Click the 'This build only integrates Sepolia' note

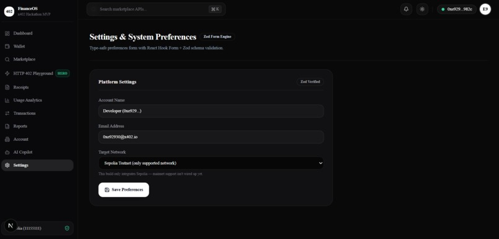click(150, 174)
